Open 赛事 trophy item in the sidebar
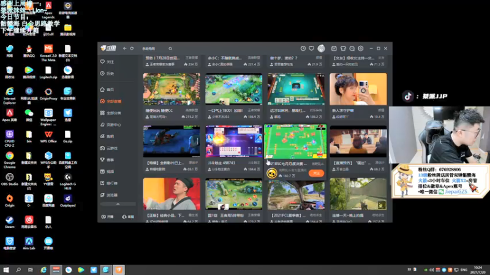Screen dimensions: 490x275 (x=108, y=159)
